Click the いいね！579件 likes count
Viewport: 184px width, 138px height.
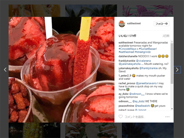127,36
